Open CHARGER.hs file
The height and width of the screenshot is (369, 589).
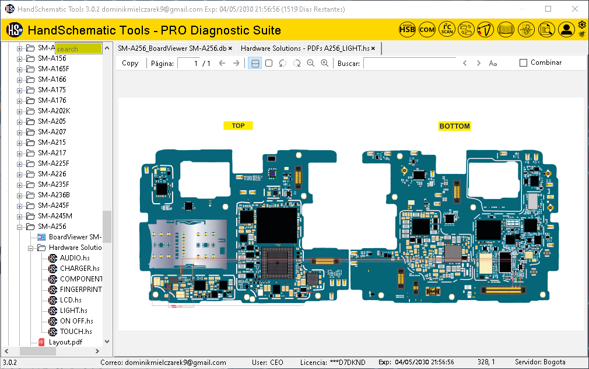tap(80, 269)
